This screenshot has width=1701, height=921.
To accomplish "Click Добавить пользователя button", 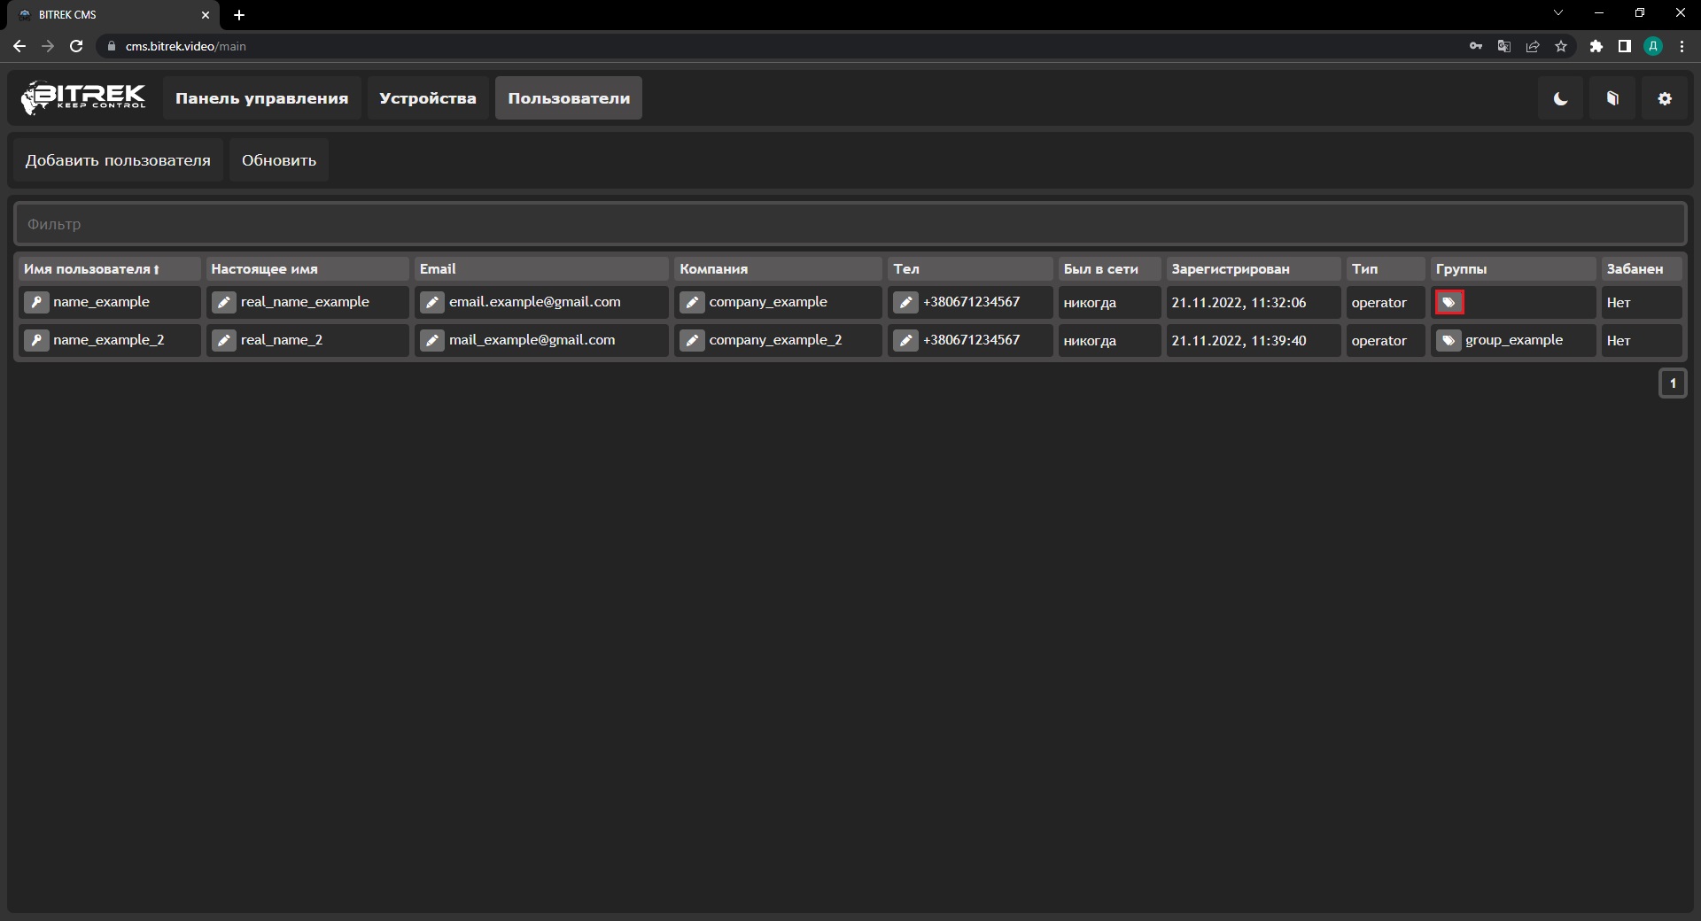I will click(118, 160).
